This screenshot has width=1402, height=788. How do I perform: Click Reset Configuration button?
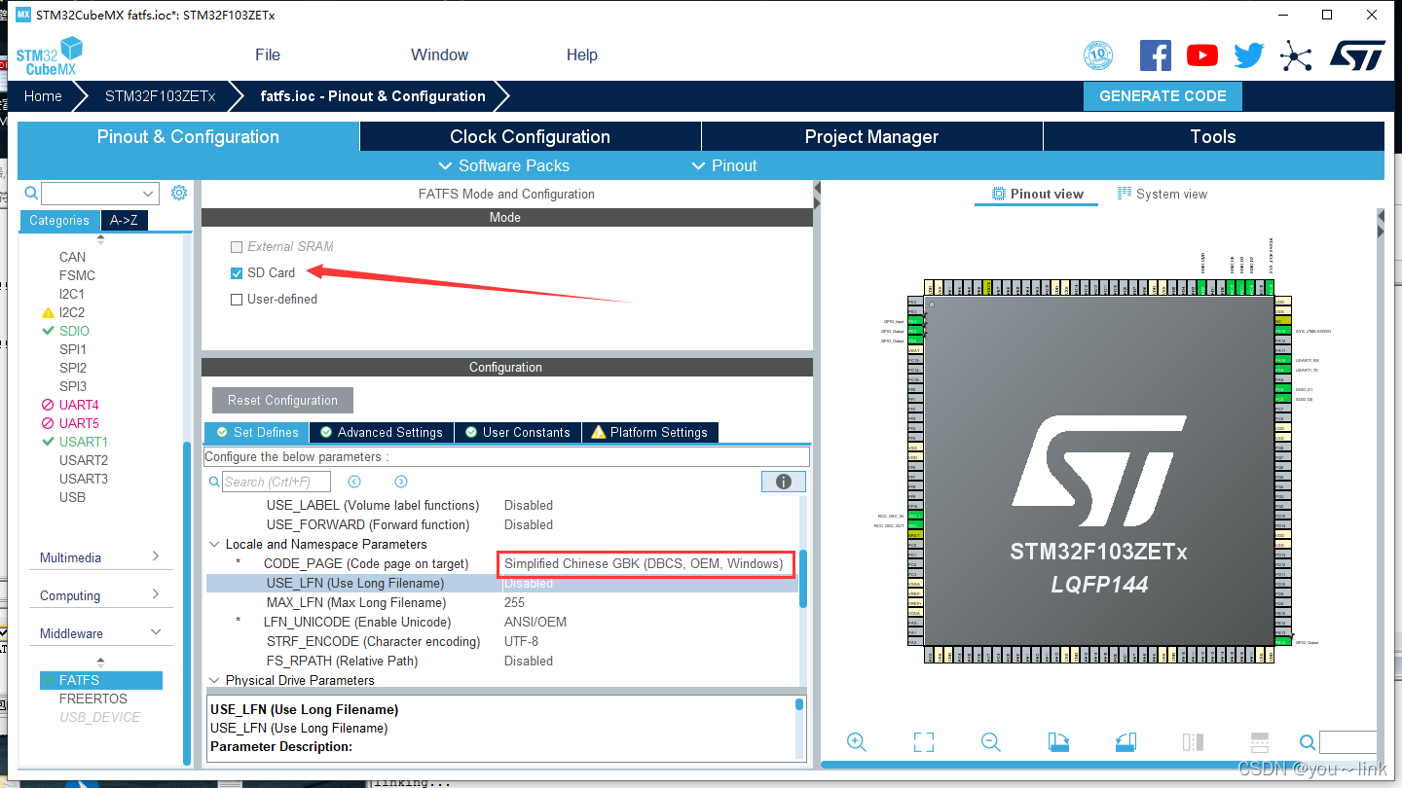[x=282, y=401]
